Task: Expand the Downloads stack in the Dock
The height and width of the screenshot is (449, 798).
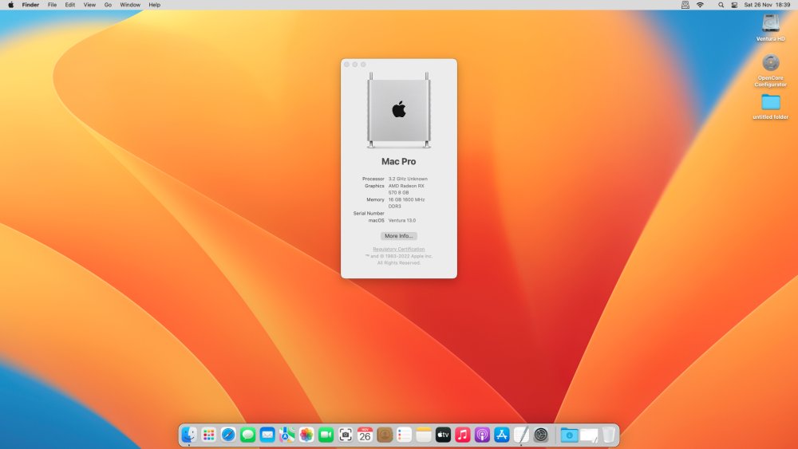Action: coord(570,435)
